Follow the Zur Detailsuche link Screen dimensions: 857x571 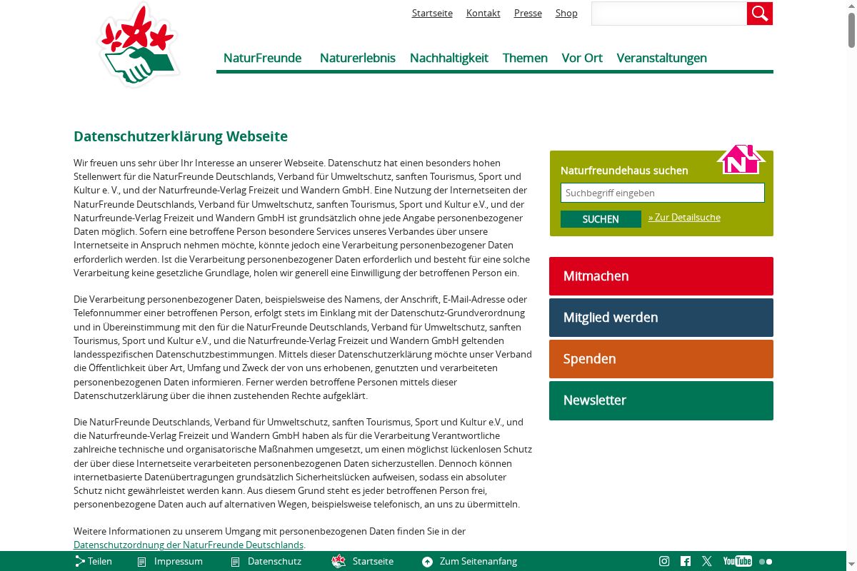[x=684, y=217]
